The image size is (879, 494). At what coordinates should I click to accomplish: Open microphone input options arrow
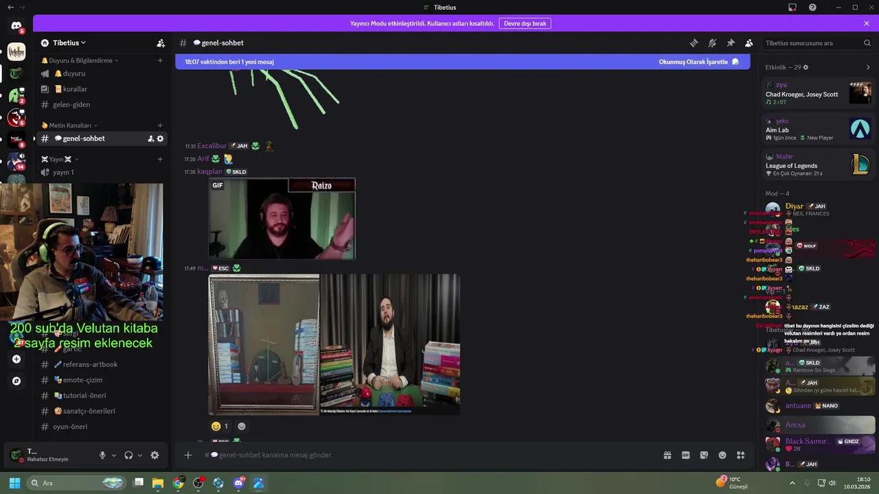[114, 455]
